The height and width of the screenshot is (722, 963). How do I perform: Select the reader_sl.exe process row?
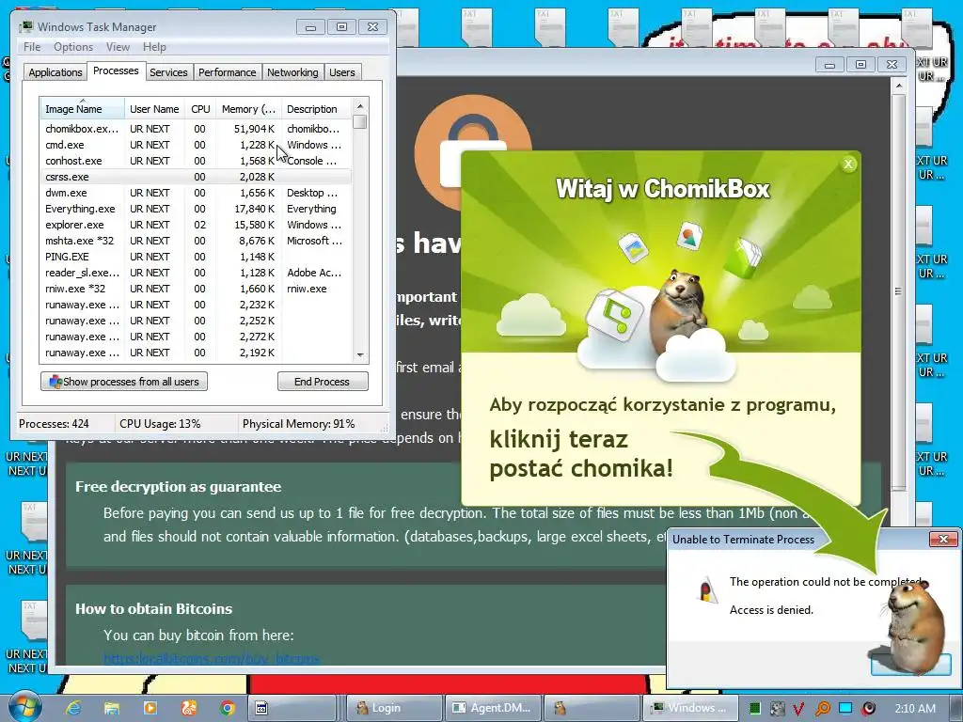(196, 273)
